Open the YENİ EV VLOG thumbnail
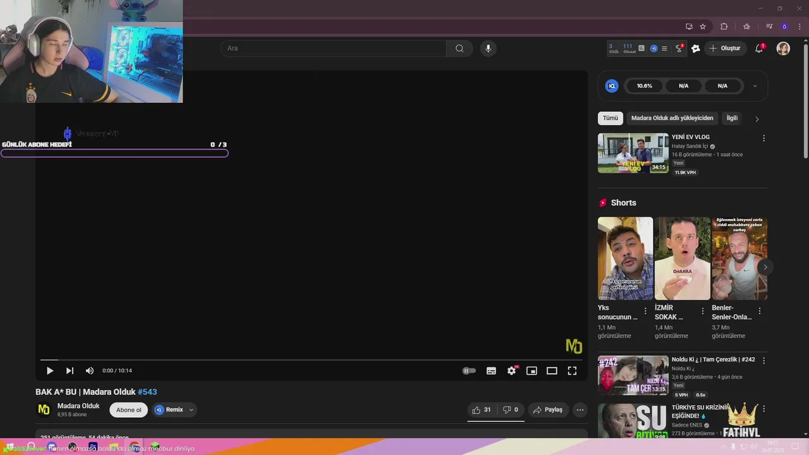 633,153
